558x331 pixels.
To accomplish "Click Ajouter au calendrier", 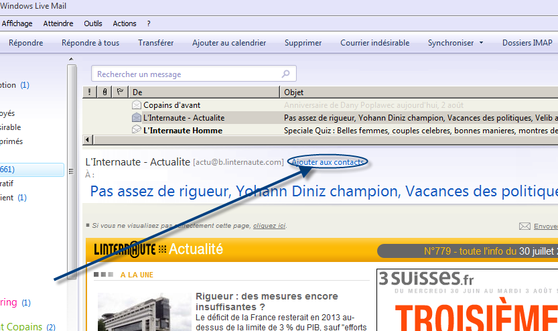I will 229,43.
